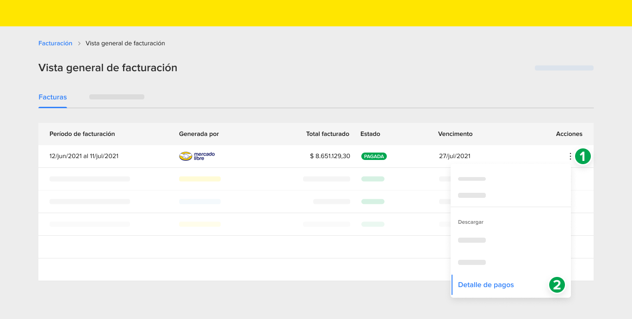Click the Vencimento column header
This screenshot has width=632, height=319.
(455, 134)
